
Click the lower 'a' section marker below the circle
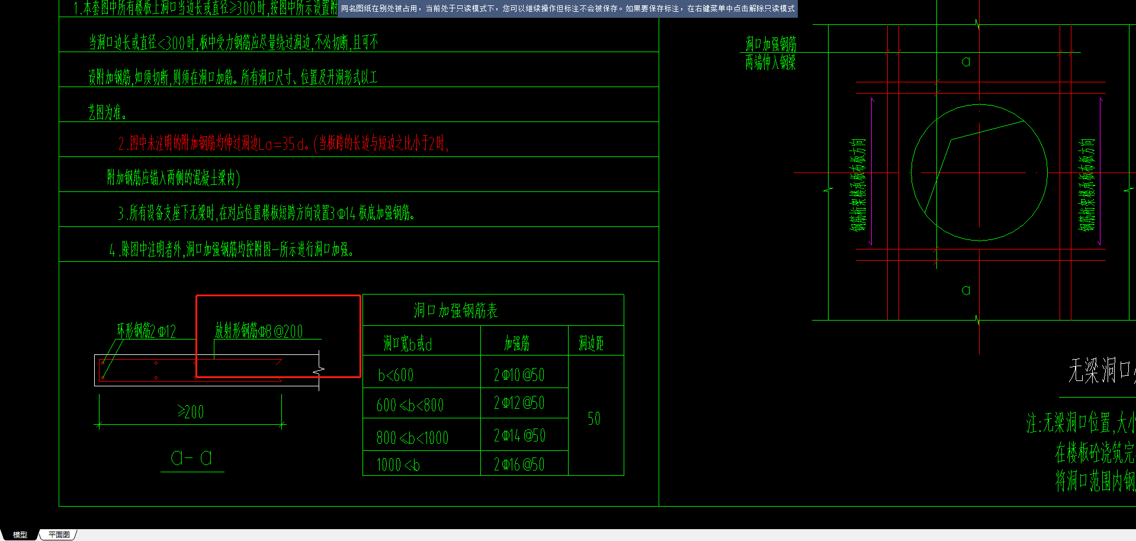click(966, 290)
